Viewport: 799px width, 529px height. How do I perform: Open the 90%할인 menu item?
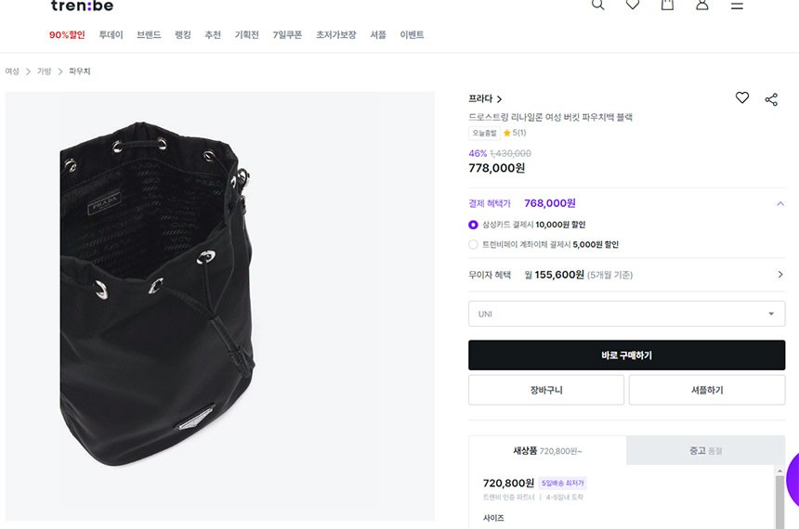(x=67, y=34)
